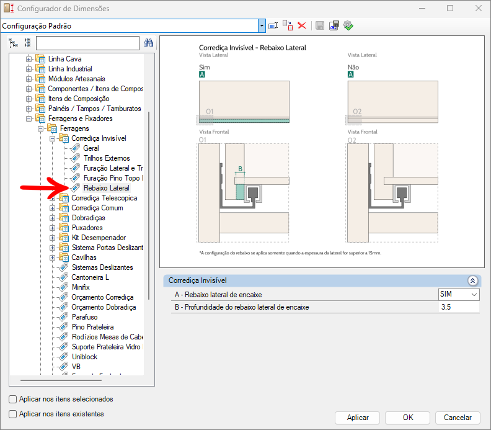Click the tag icon beside VB
Viewport: 491px width, 430px height.
click(64, 366)
